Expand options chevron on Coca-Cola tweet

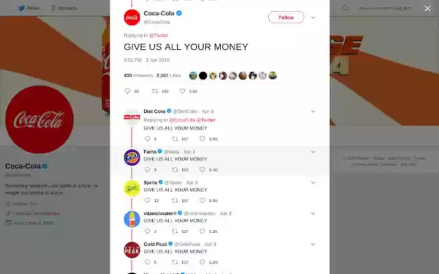(313, 18)
